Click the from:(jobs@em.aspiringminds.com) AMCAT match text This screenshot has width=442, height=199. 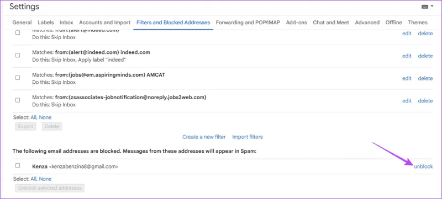110,75
